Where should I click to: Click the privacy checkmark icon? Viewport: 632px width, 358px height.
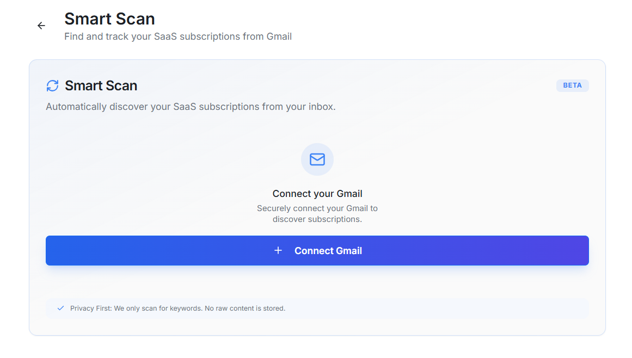tap(61, 308)
